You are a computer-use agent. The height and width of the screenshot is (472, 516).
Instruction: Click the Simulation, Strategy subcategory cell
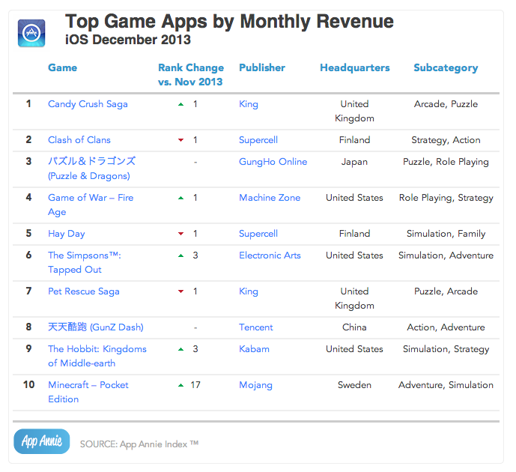pos(446,349)
